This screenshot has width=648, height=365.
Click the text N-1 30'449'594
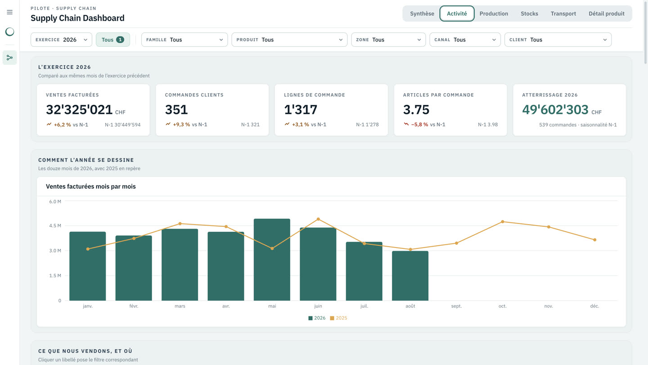tap(123, 125)
